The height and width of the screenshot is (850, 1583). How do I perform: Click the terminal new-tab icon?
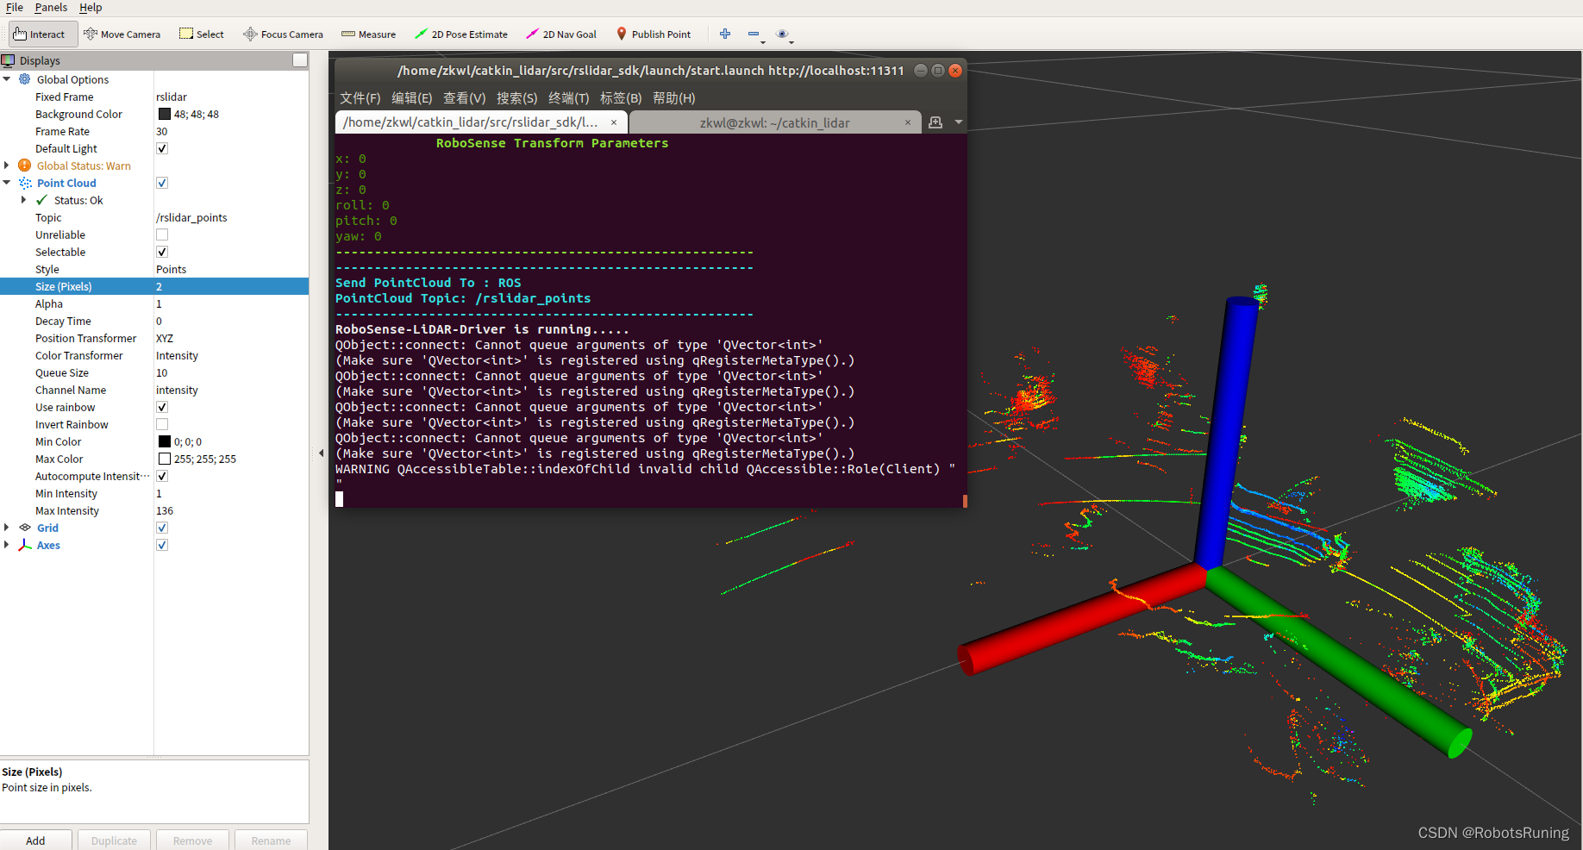935,122
